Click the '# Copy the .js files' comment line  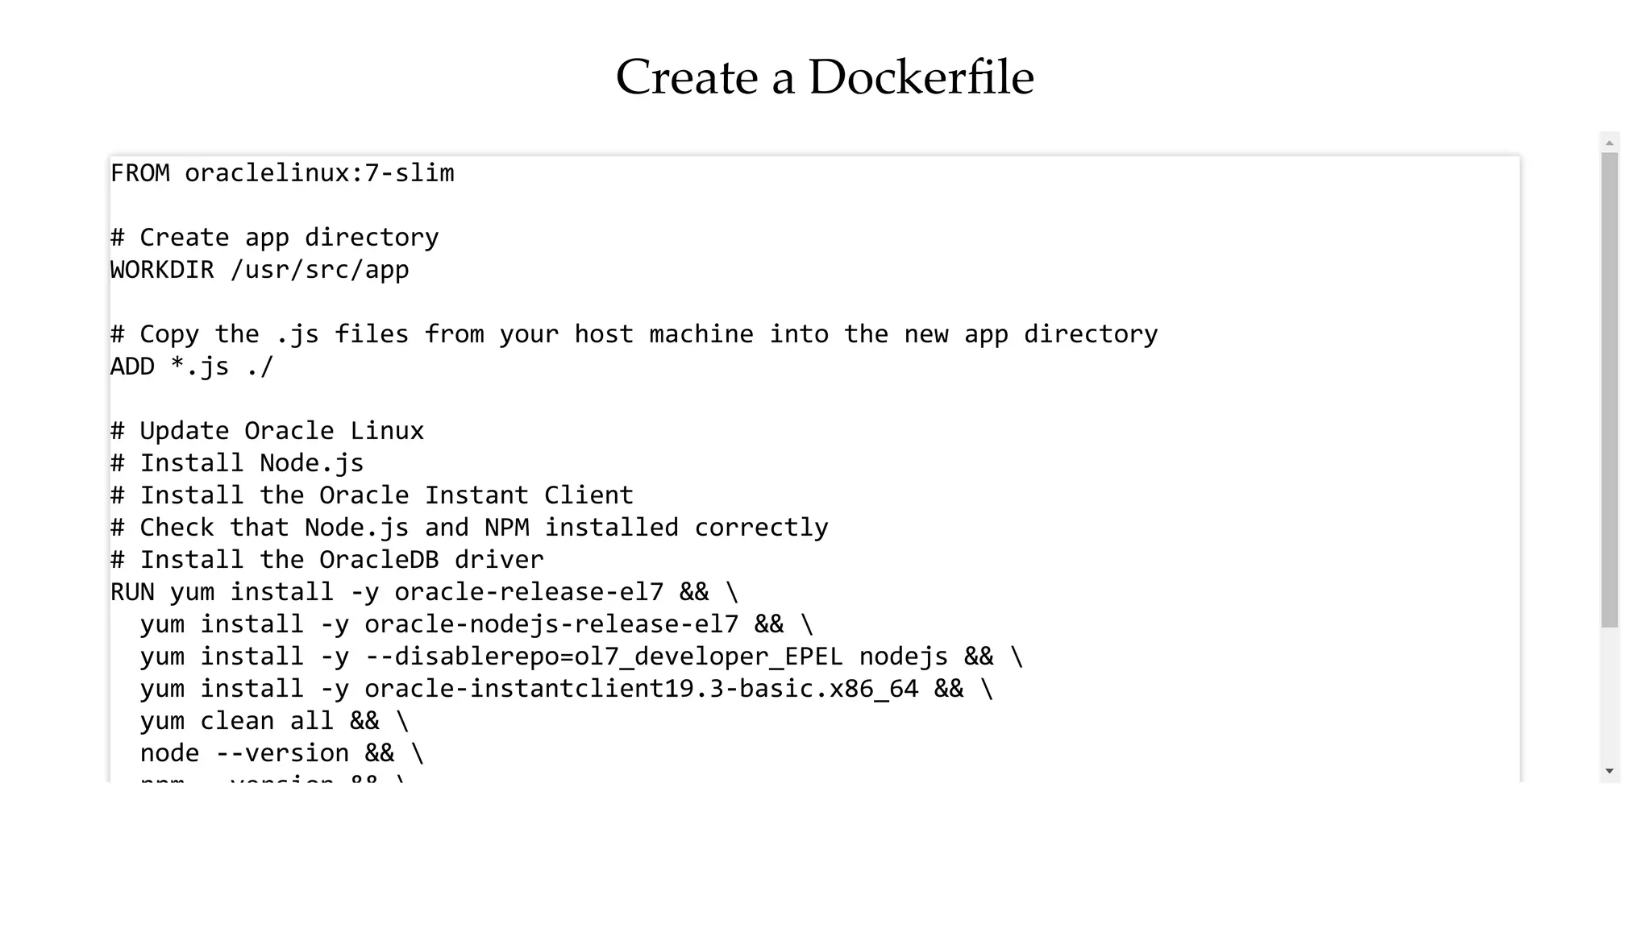point(634,334)
